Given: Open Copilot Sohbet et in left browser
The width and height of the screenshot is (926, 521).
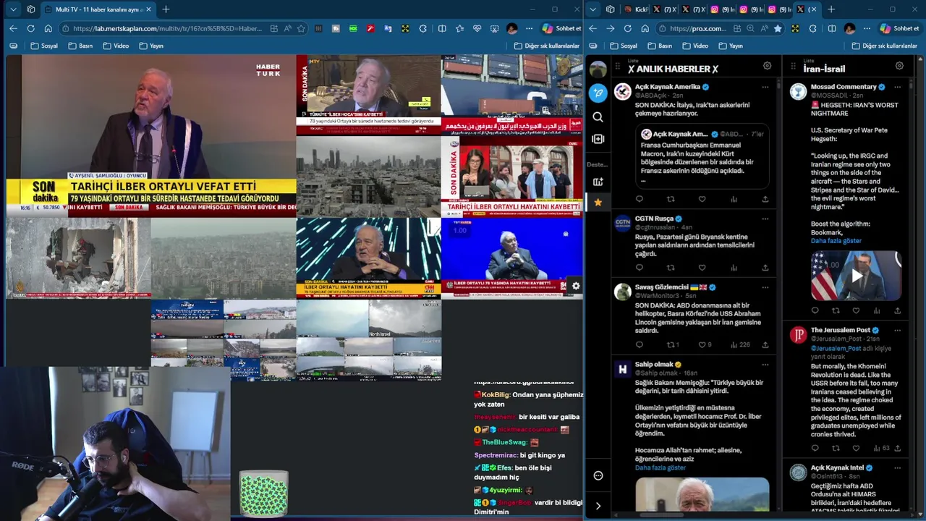Looking at the screenshot, I should [x=561, y=28].
